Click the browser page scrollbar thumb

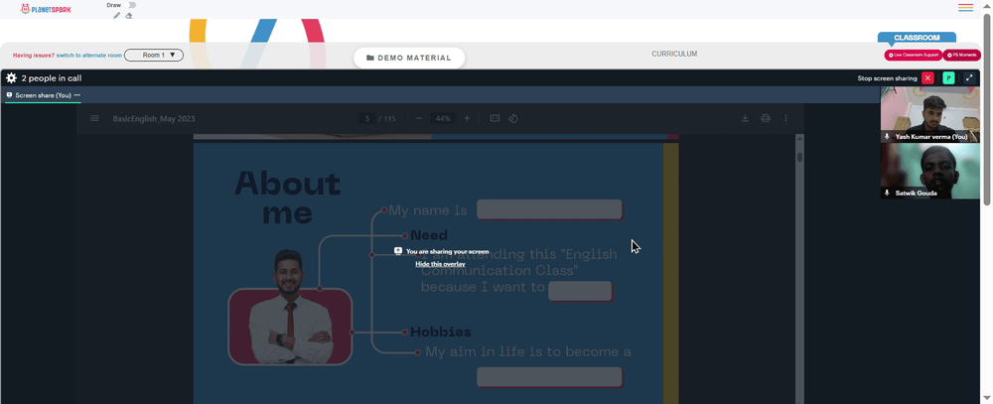pos(987,109)
